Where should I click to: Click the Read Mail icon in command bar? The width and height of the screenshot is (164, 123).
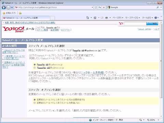pos(102,18)
